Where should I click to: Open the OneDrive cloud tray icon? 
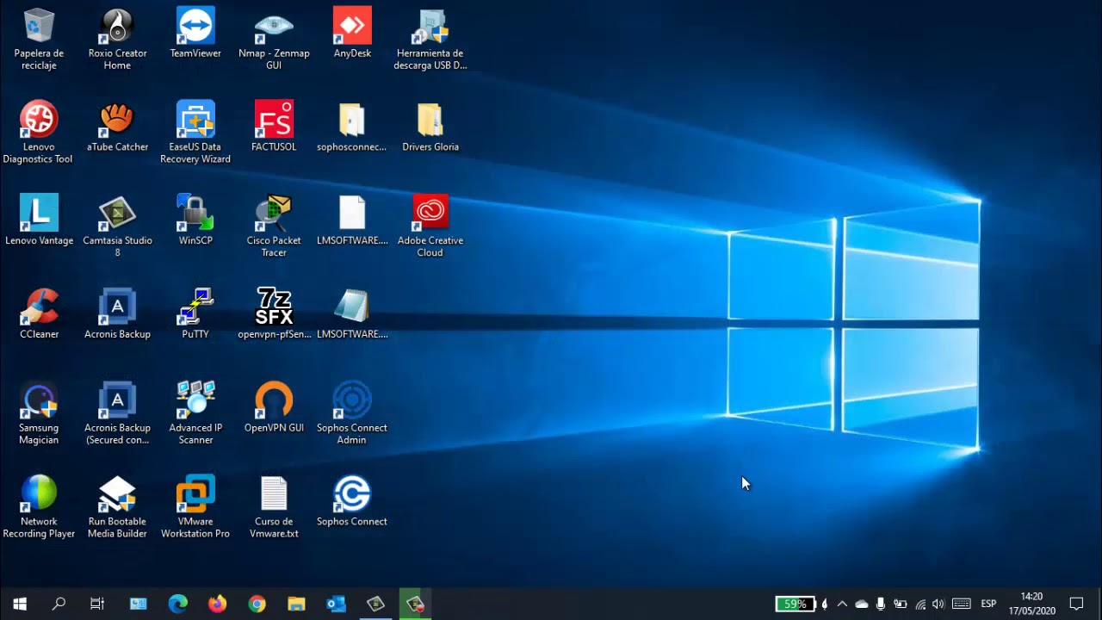pos(861,604)
